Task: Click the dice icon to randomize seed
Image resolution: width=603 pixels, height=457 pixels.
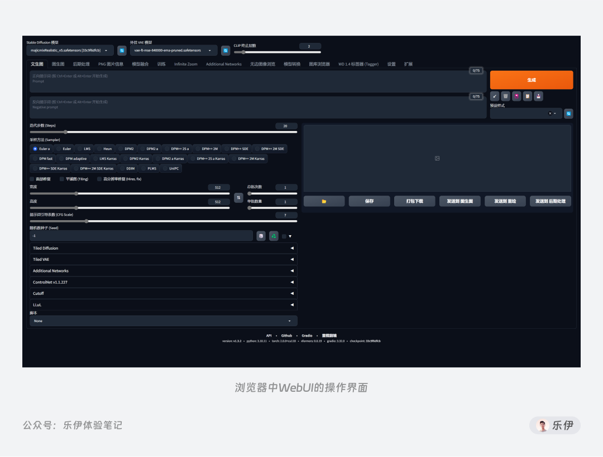Action: click(261, 236)
